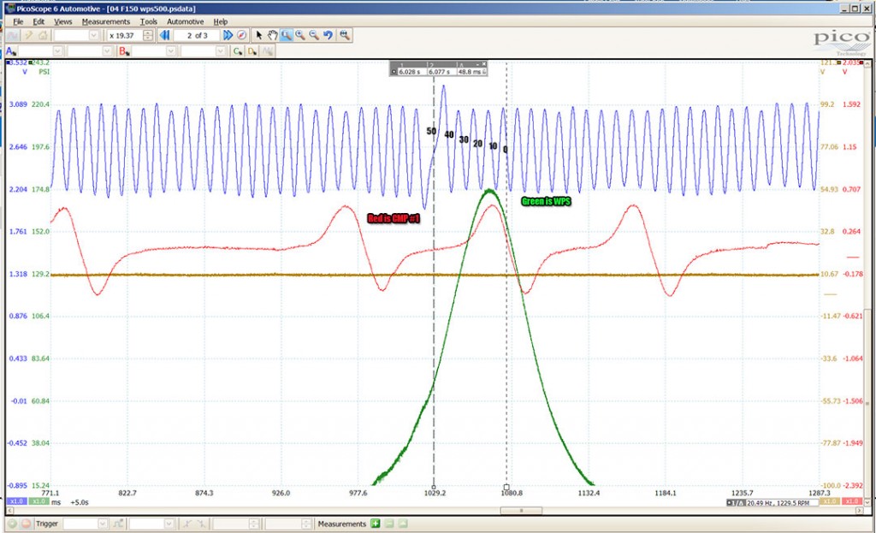Click the auto setup wand icon

(x=28, y=35)
